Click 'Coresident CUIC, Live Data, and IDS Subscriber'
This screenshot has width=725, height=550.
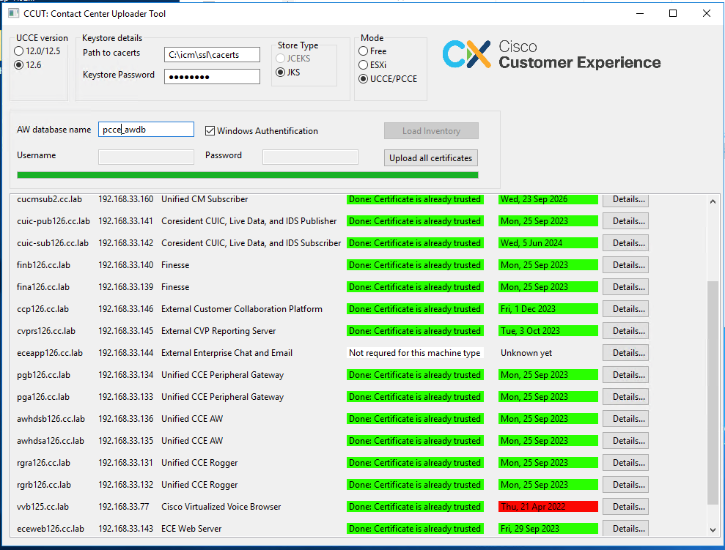tap(251, 243)
